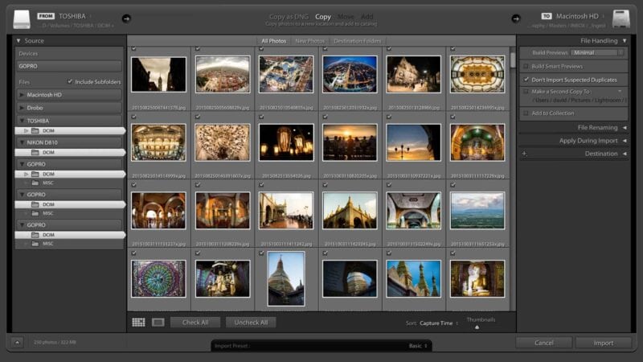Select the aerial fisheye city thumbnail
643x362 pixels.
point(223,74)
